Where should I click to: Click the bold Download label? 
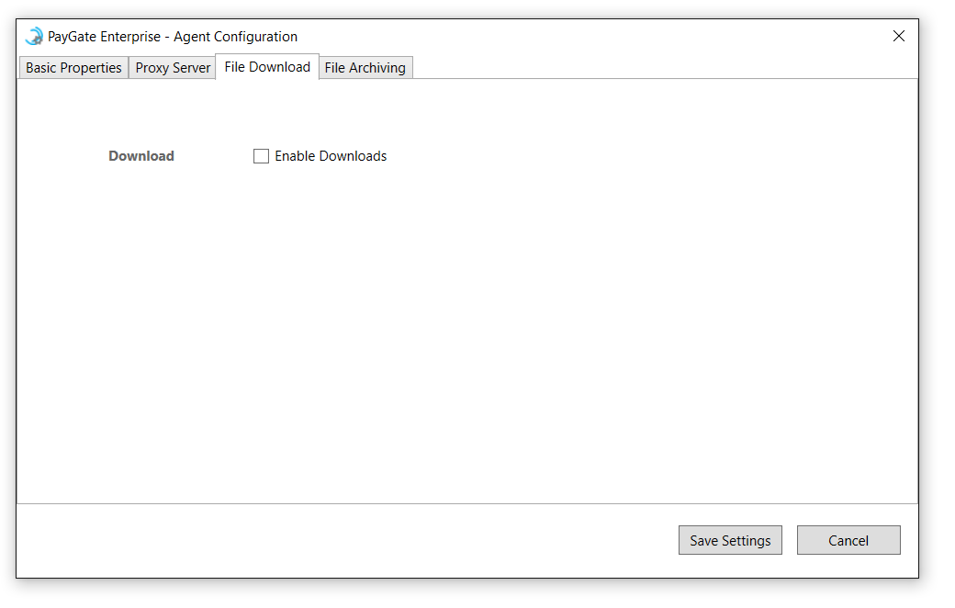pyautogui.click(x=141, y=156)
